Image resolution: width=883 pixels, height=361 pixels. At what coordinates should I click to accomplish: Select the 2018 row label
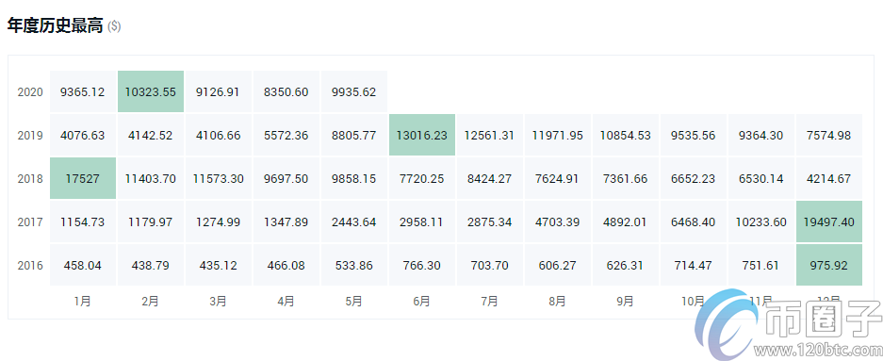coord(30,178)
